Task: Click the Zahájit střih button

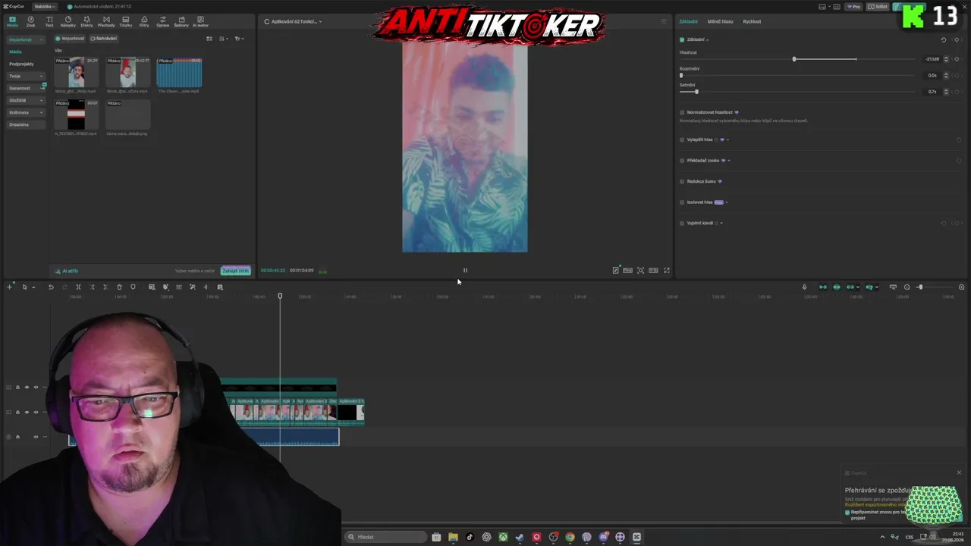Action: tap(235, 271)
